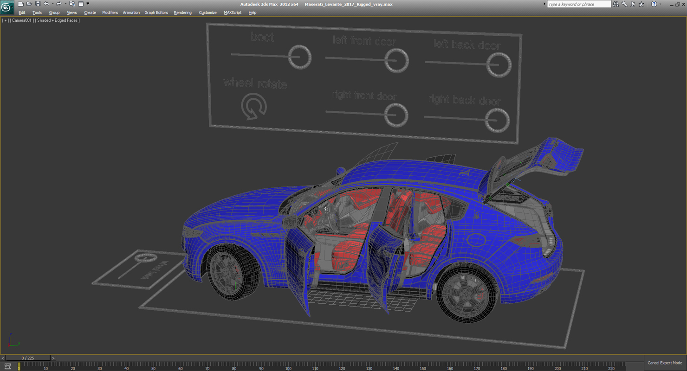The width and height of the screenshot is (687, 371).
Task: Click the binoculars Search icon
Action: click(616, 4)
